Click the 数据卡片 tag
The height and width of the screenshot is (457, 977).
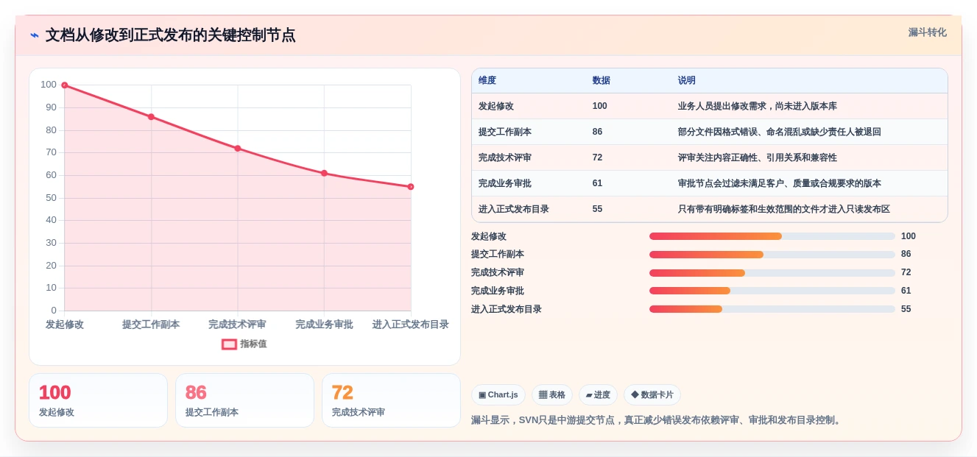pos(652,395)
